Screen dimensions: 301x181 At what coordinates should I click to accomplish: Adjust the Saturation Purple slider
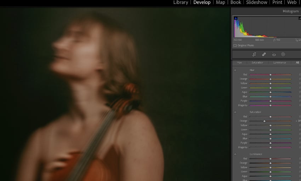(x=270, y=143)
